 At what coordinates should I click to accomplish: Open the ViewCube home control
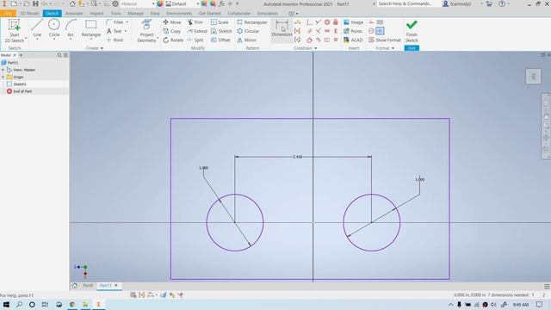click(x=533, y=77)
